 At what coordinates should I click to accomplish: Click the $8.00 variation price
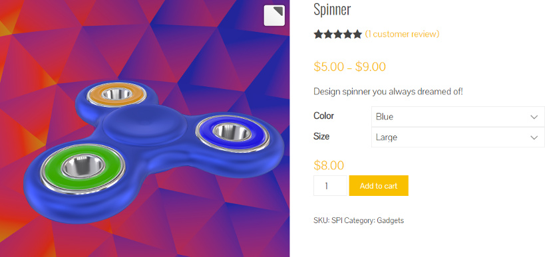click(x=329, y=165)
